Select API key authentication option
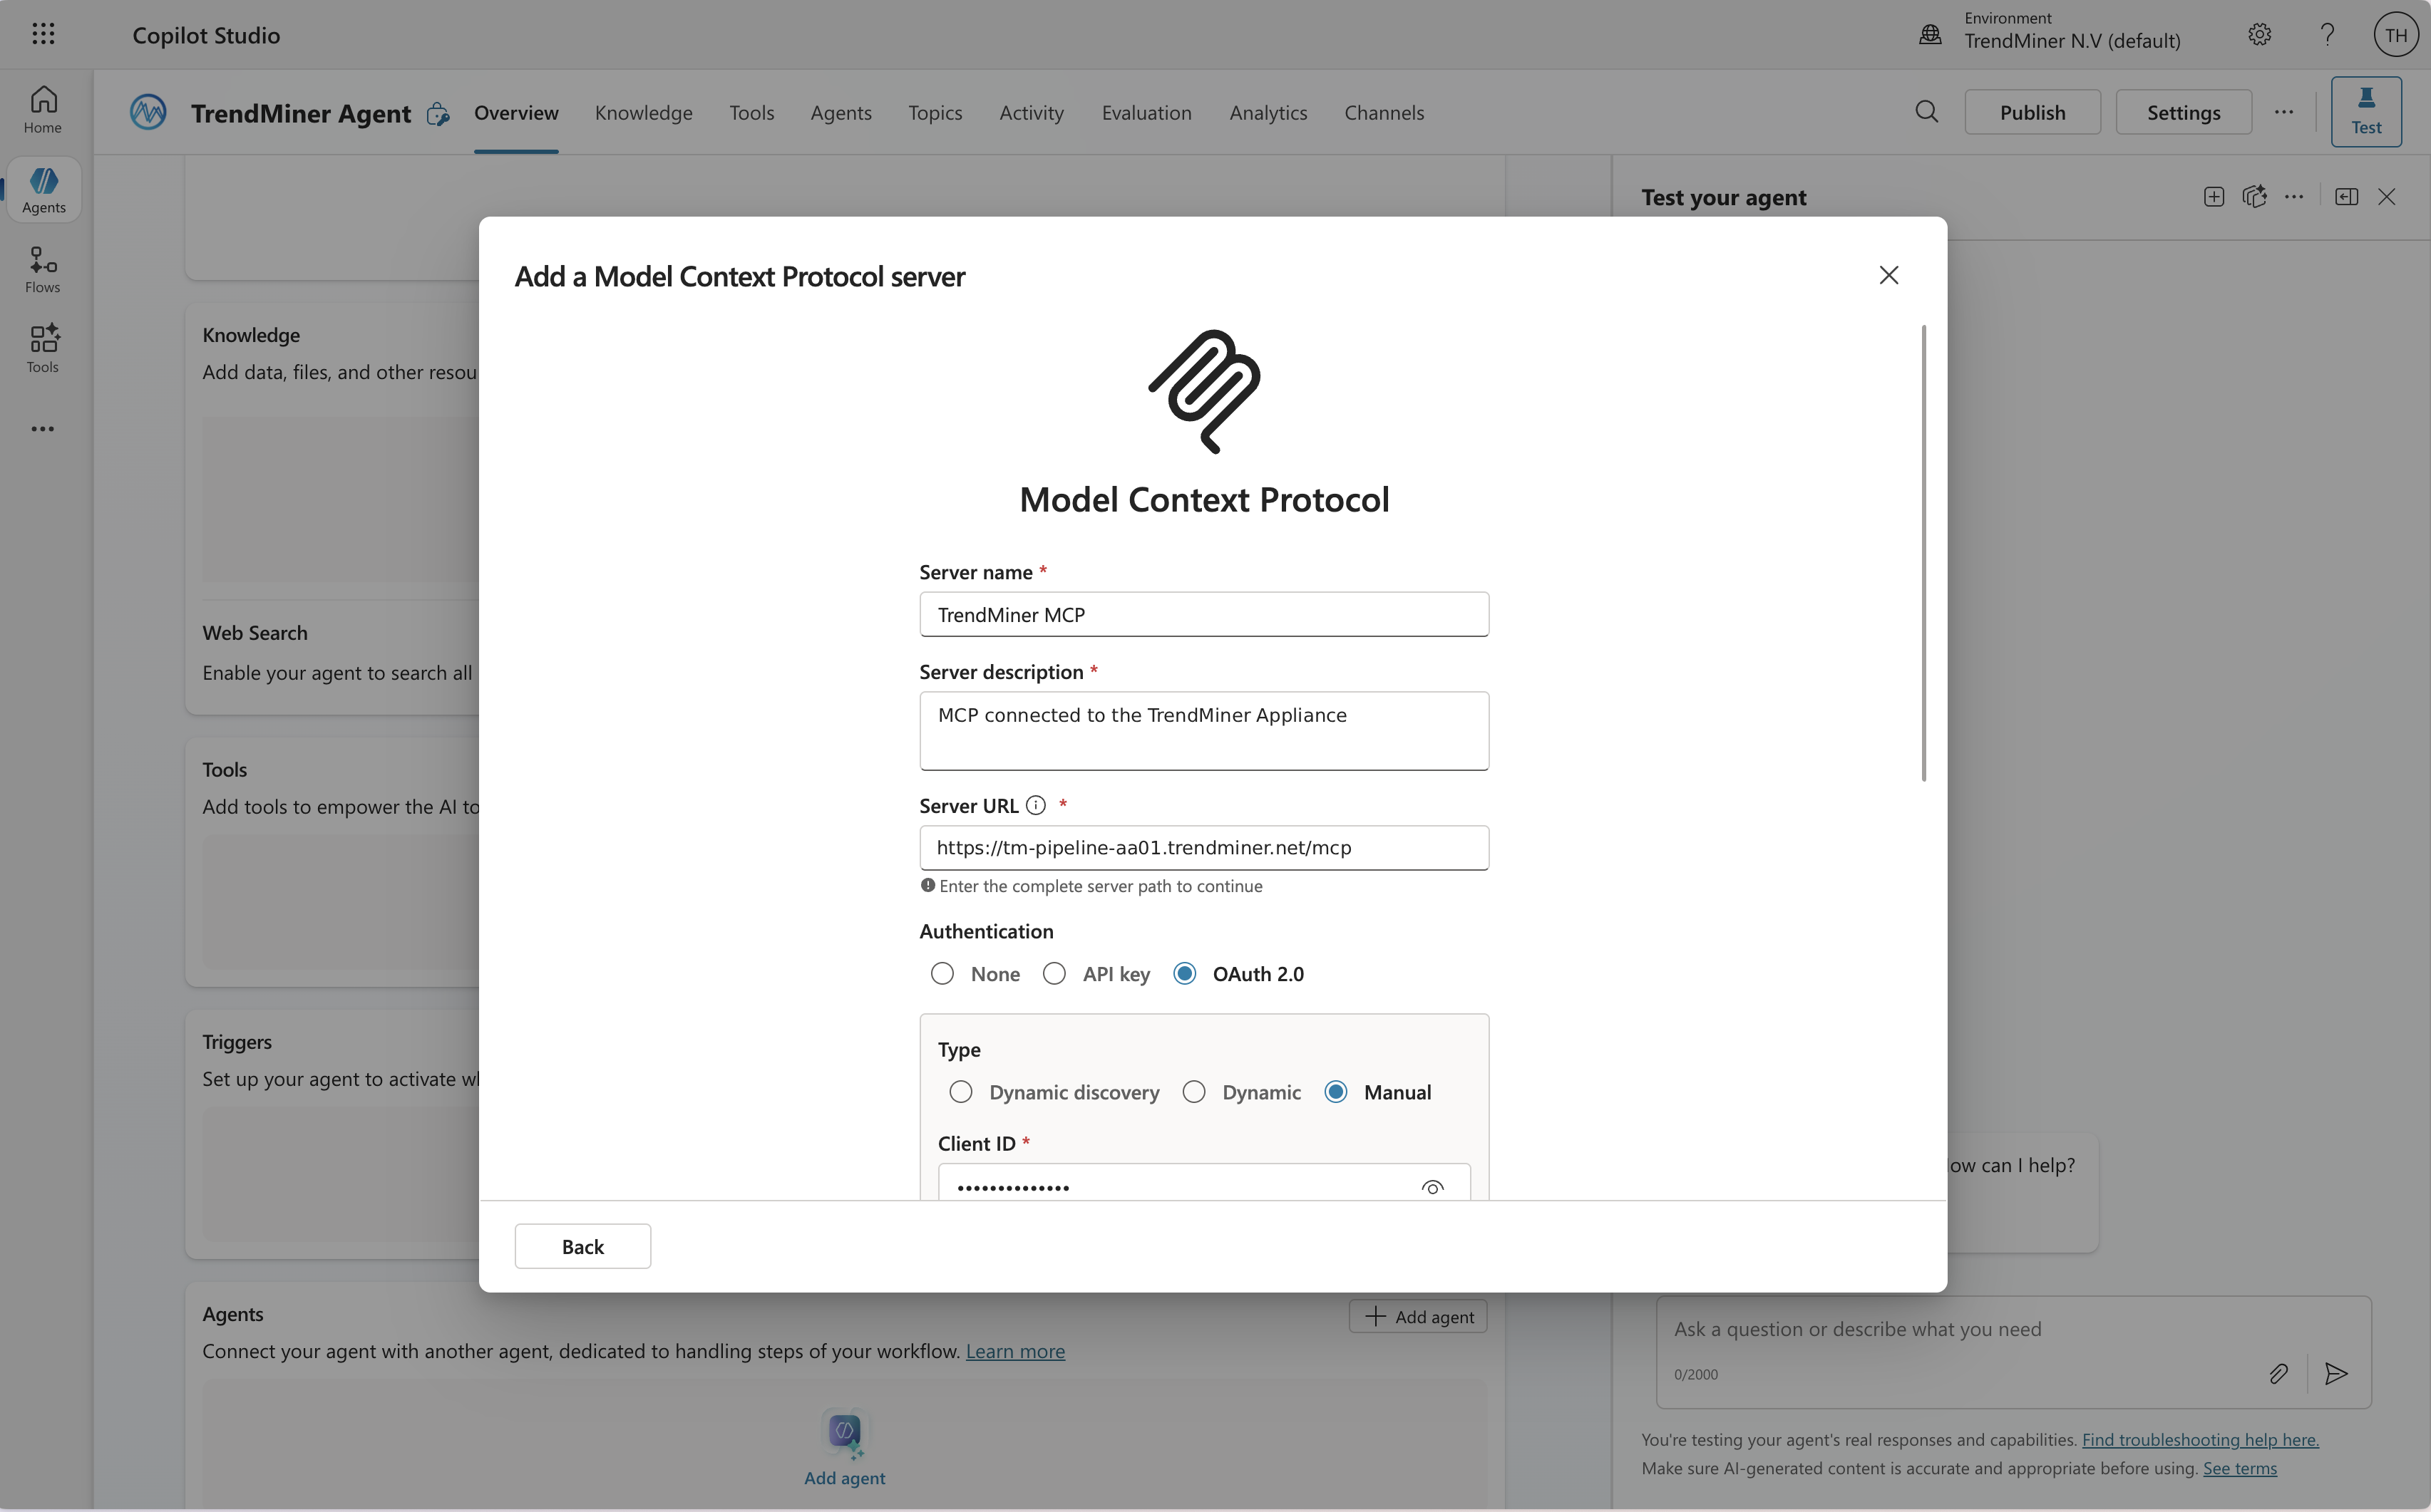Screen dimensions: 2431x1512 tap(1054, 973)
